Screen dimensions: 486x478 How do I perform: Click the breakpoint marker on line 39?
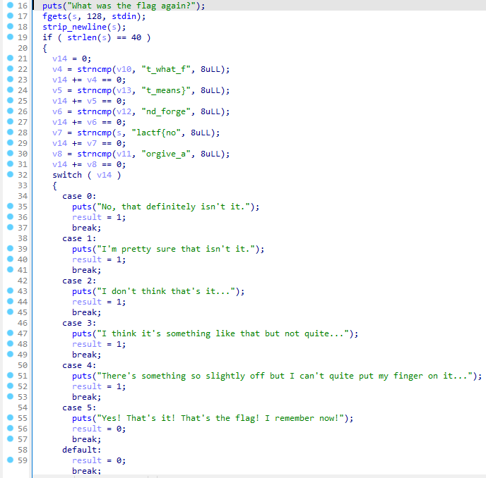[x=10, y=248]
